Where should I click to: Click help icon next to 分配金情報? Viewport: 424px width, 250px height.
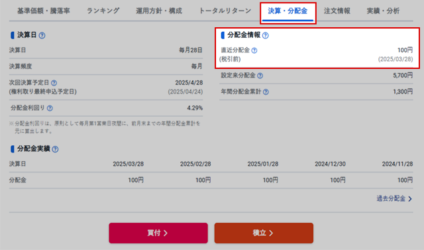(x=266, y=35)
